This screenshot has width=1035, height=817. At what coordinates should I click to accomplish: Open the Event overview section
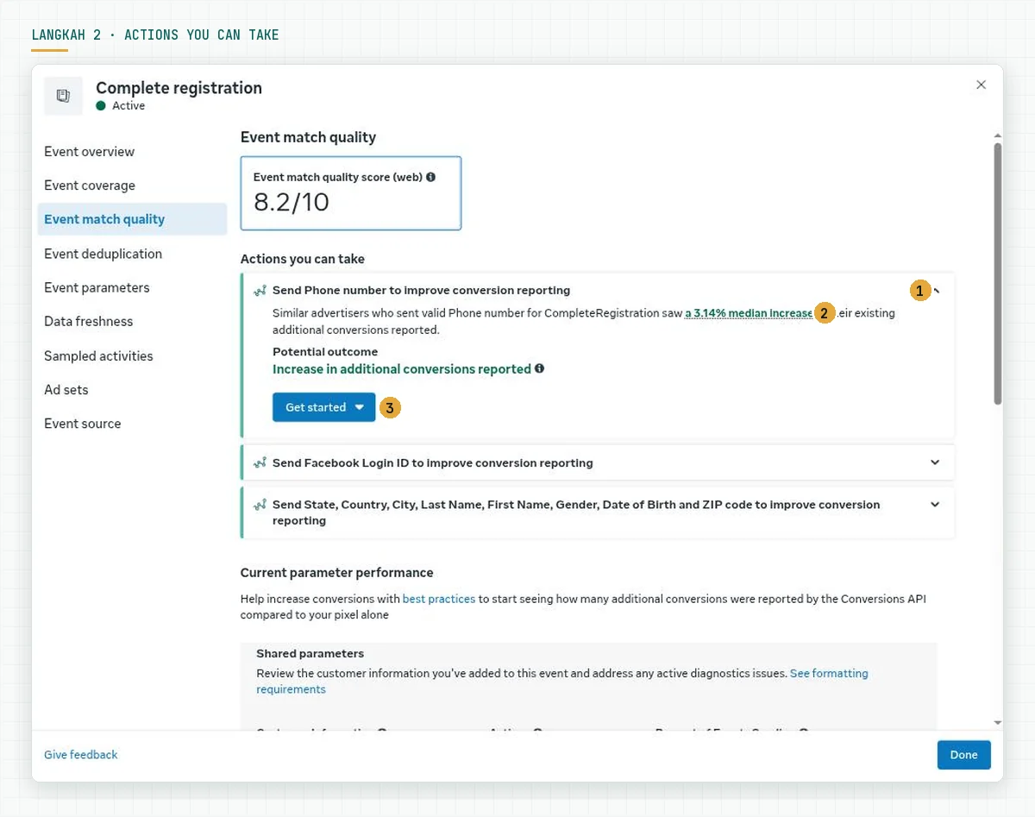132,152
